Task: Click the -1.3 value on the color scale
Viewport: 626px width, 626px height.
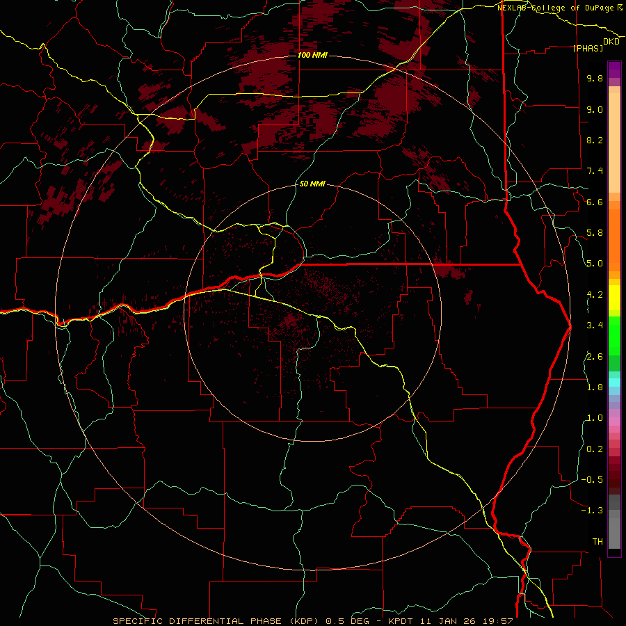Action: coord(592,511)
